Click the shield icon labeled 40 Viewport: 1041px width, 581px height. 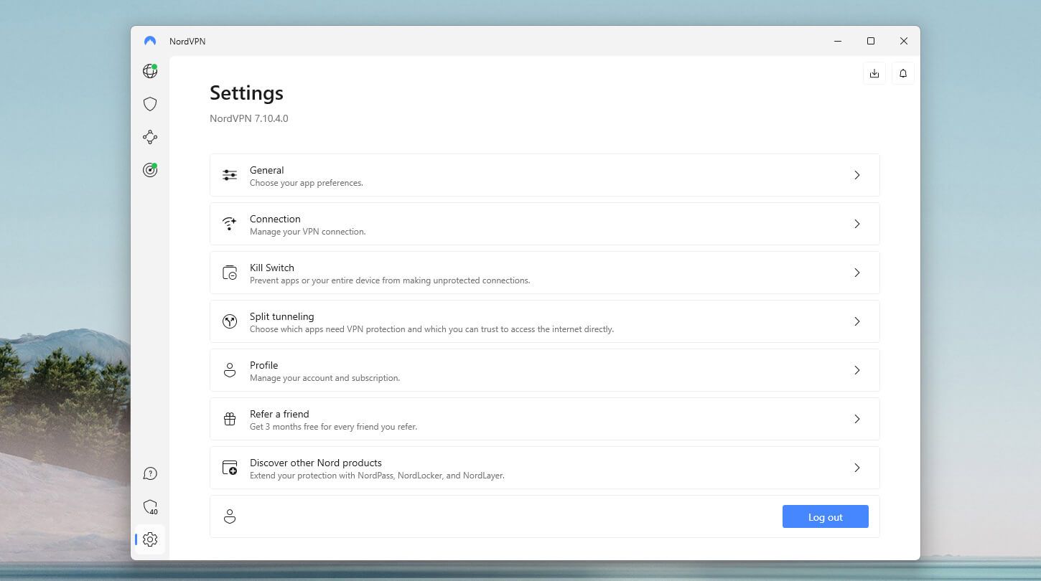150,507
